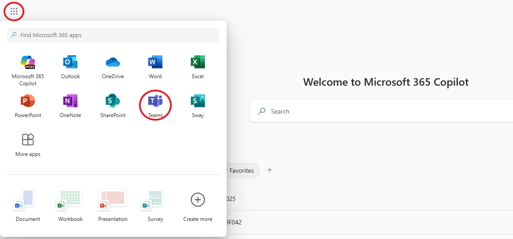This screenshot has height=239, width=513.
Task: Click the Create more plus button
Action: [x=198, y=200]
